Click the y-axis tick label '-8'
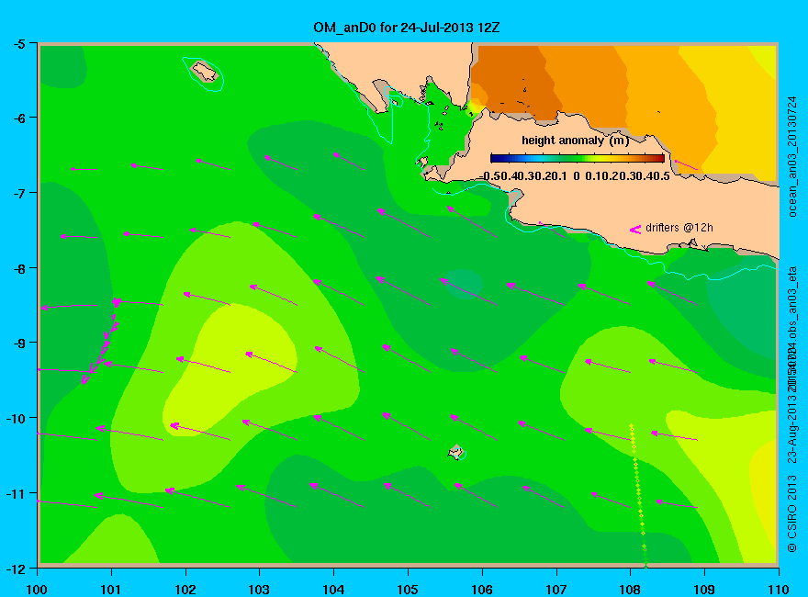Viewport: 808px width, 597px height. (x=18, y=268)
